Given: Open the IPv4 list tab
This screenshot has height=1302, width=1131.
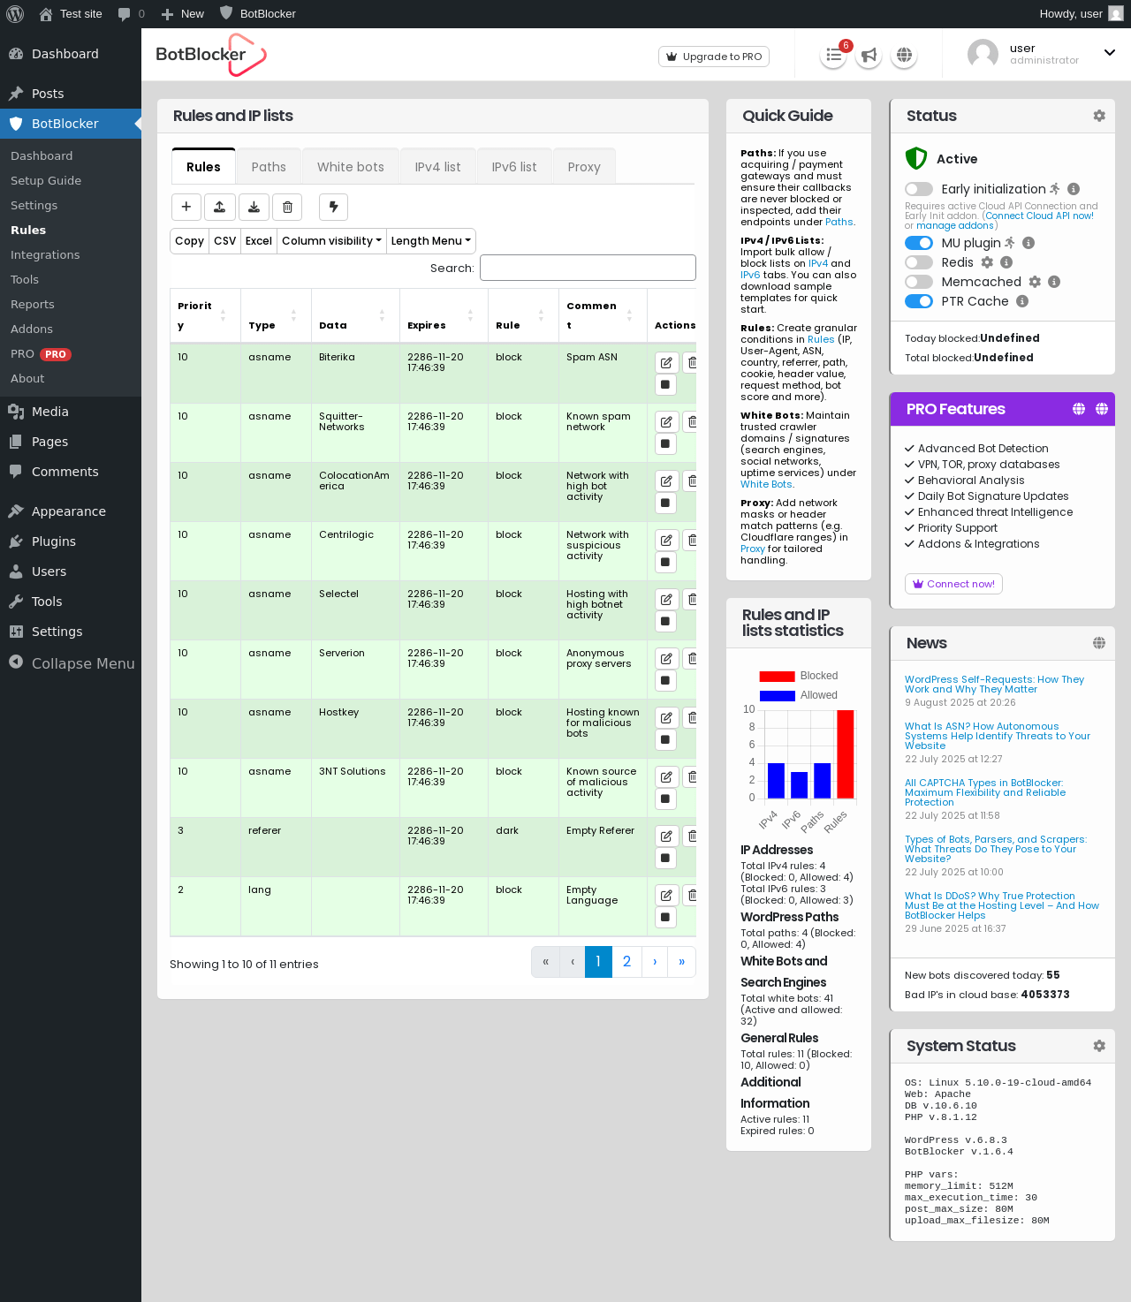Looking at the screenshot, I should (x=438, y=167).
